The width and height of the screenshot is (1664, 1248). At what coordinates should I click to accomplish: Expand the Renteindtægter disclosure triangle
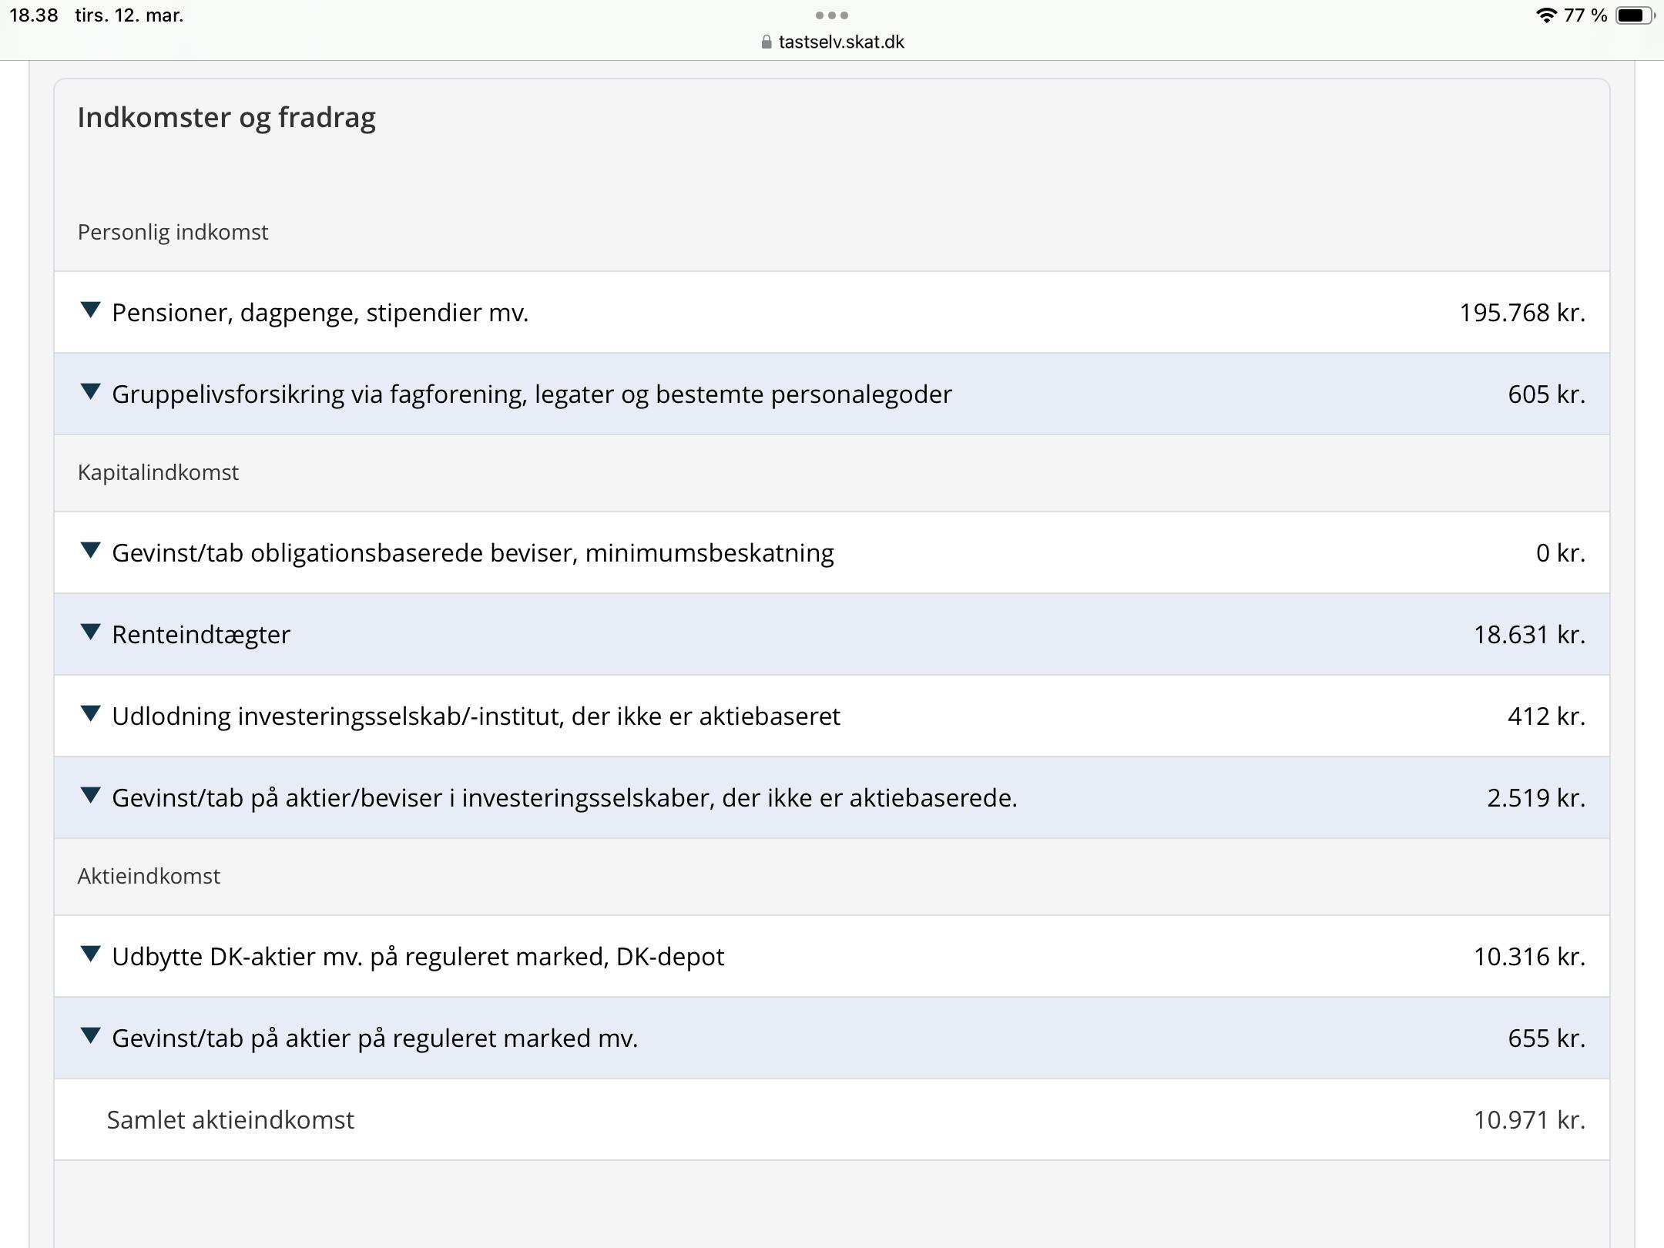[x=90, y=632]
